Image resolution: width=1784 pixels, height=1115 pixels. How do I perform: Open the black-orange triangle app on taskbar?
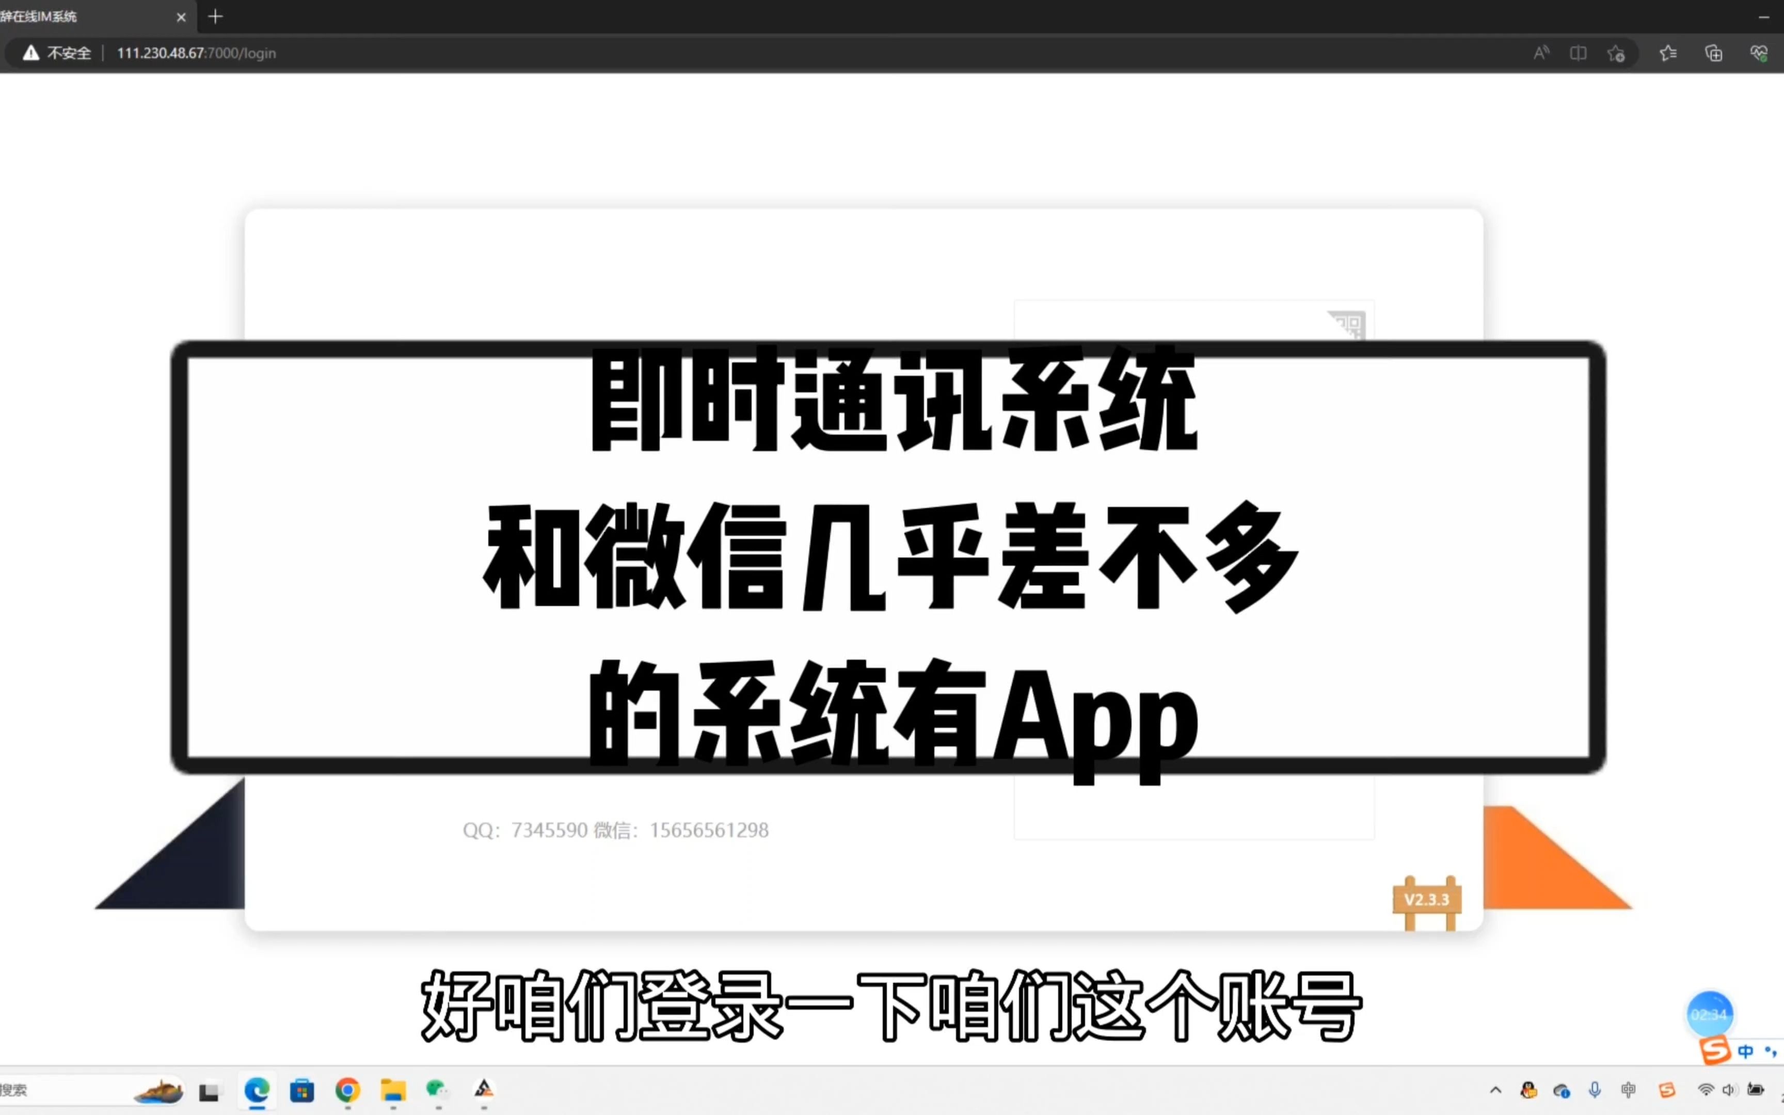pyautogui.click(x=484, y=1089)
